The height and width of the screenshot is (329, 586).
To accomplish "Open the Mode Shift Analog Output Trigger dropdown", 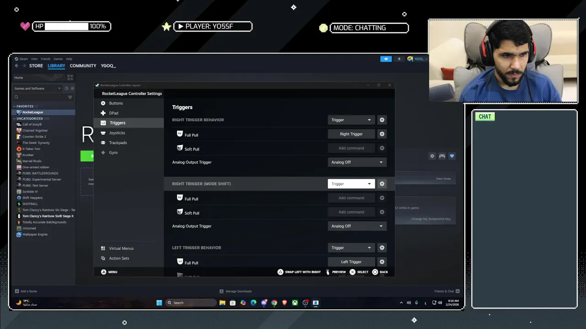I will click(x=357, y=226).
